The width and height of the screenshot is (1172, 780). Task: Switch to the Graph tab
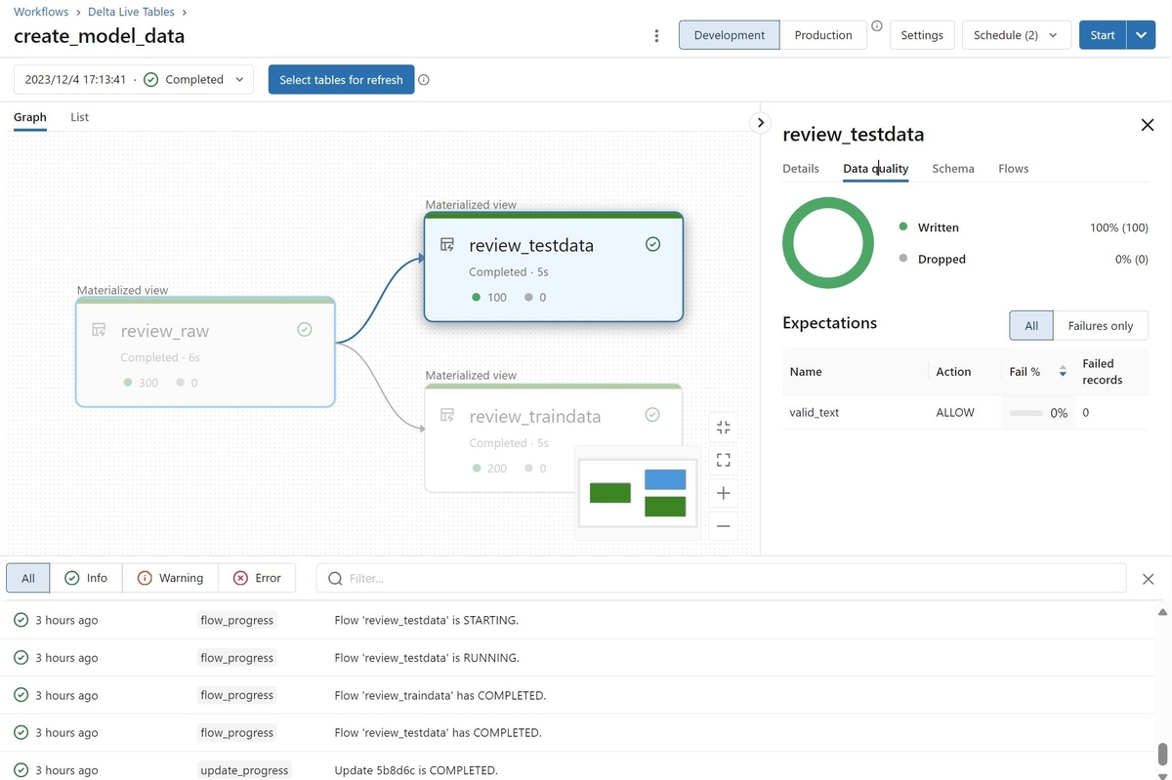[x=30, y=117]
